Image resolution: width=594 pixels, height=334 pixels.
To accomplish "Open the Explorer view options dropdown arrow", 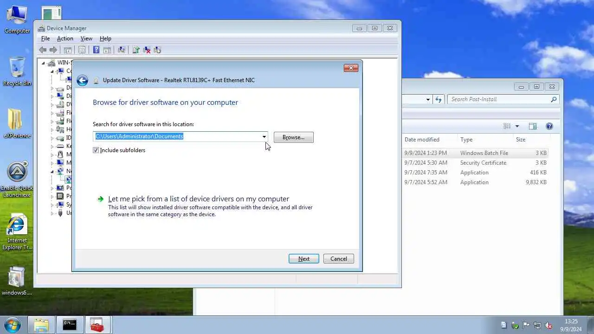I will [517, 126].
